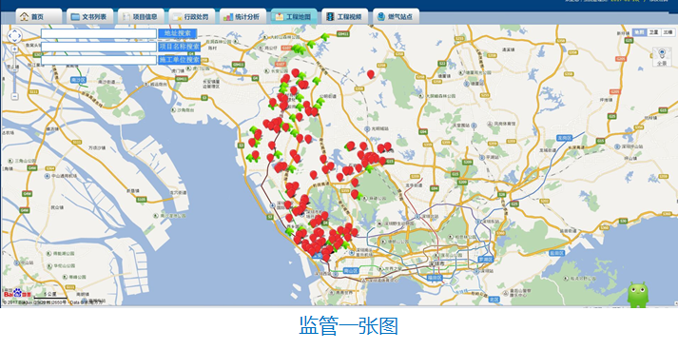The width and height of the screenshot is (678, 350).
Task: Click the map pan compass control
Action: tap(14, 36)
